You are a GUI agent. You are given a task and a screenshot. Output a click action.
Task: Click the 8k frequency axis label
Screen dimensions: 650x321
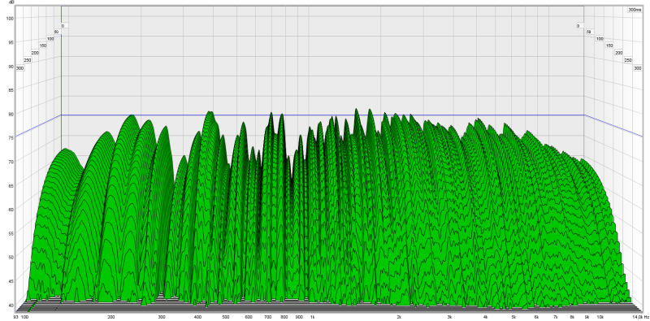coord(572,317)
